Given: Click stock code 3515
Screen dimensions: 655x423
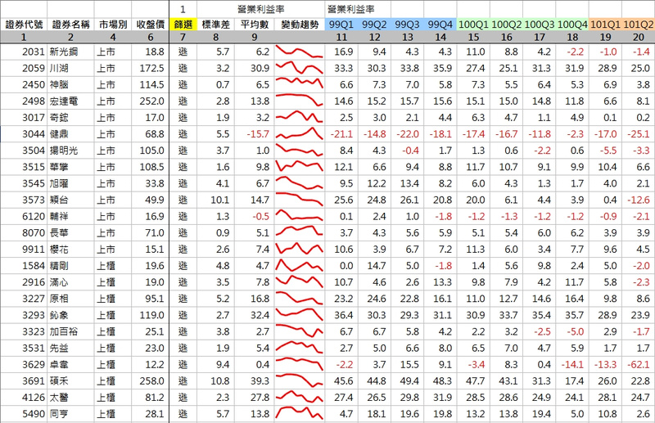Looking at the screenshot, I should click(34, 167).
